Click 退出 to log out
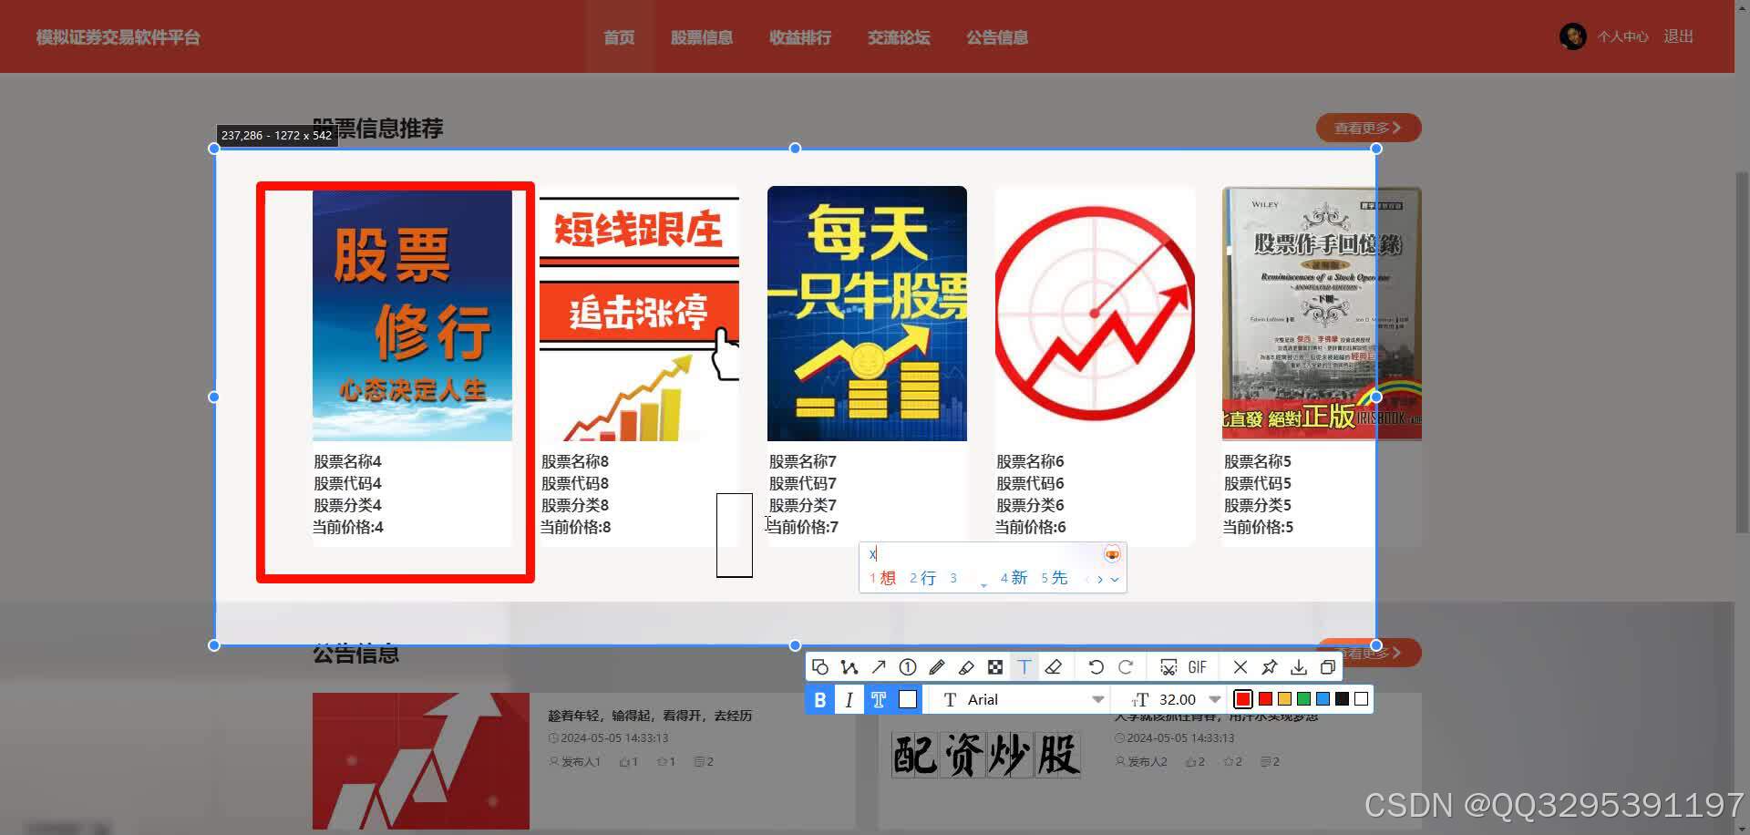The width and height of the screenshot is (1750, 835). (x=1678, y=36)
